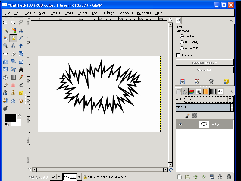Open the zoom percentage dropdown
241x181 pixels.
pyautogui.click(x=79, y=177)
